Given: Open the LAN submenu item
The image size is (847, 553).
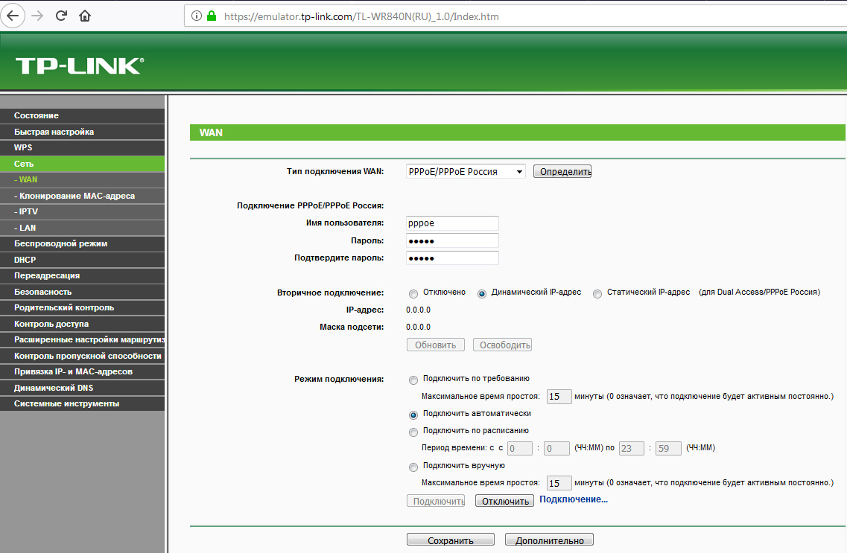Looking at the screenshot, I should [x=82, y=228].
